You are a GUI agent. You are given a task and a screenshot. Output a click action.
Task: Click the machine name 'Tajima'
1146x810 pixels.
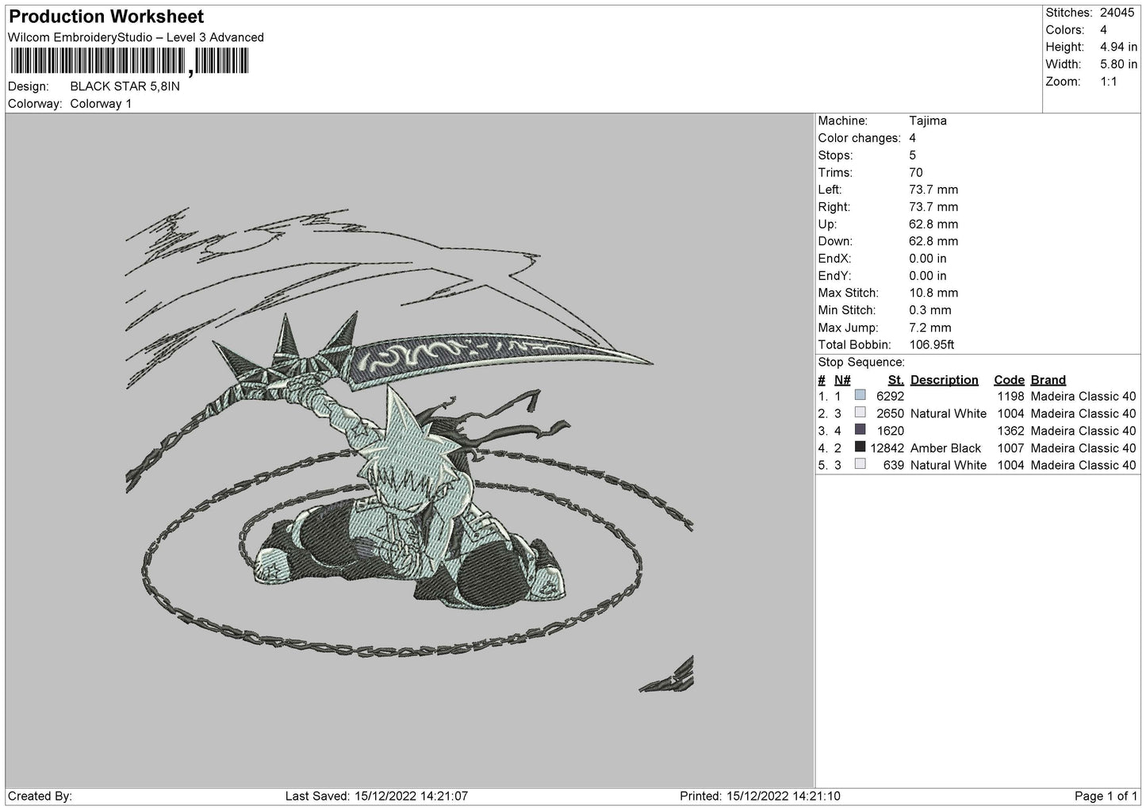tap(928, 121)
